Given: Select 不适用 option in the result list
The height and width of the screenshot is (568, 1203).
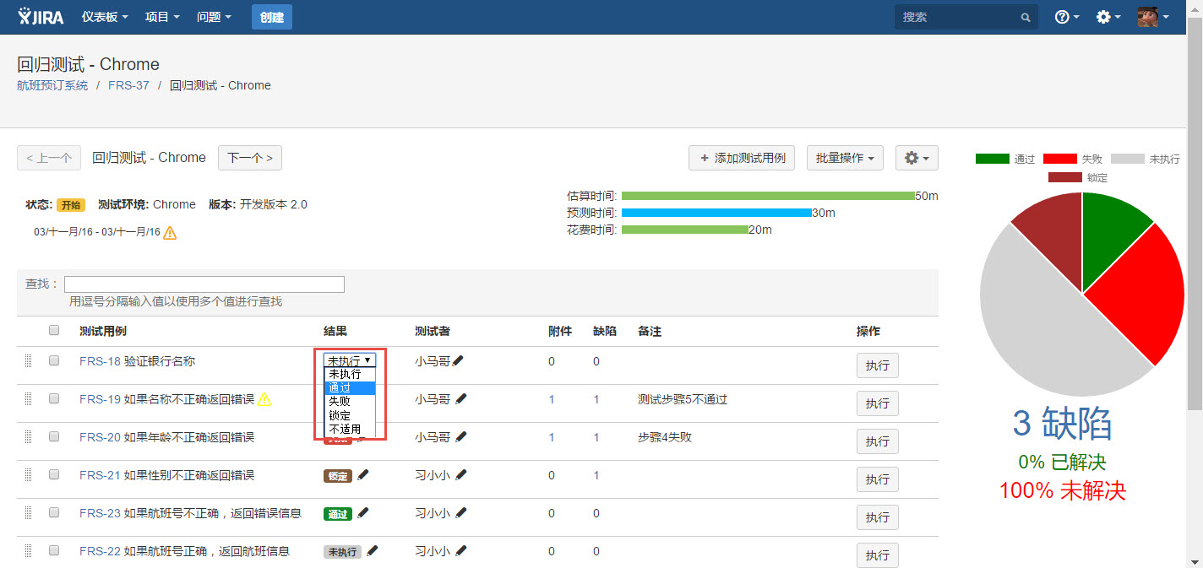Looking at the screenshot, I should click(350, 429).
